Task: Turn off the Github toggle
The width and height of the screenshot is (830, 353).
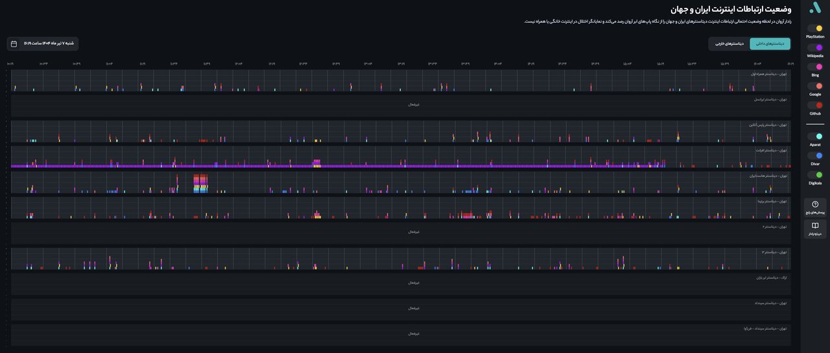Action: click(x=815, y=105)
